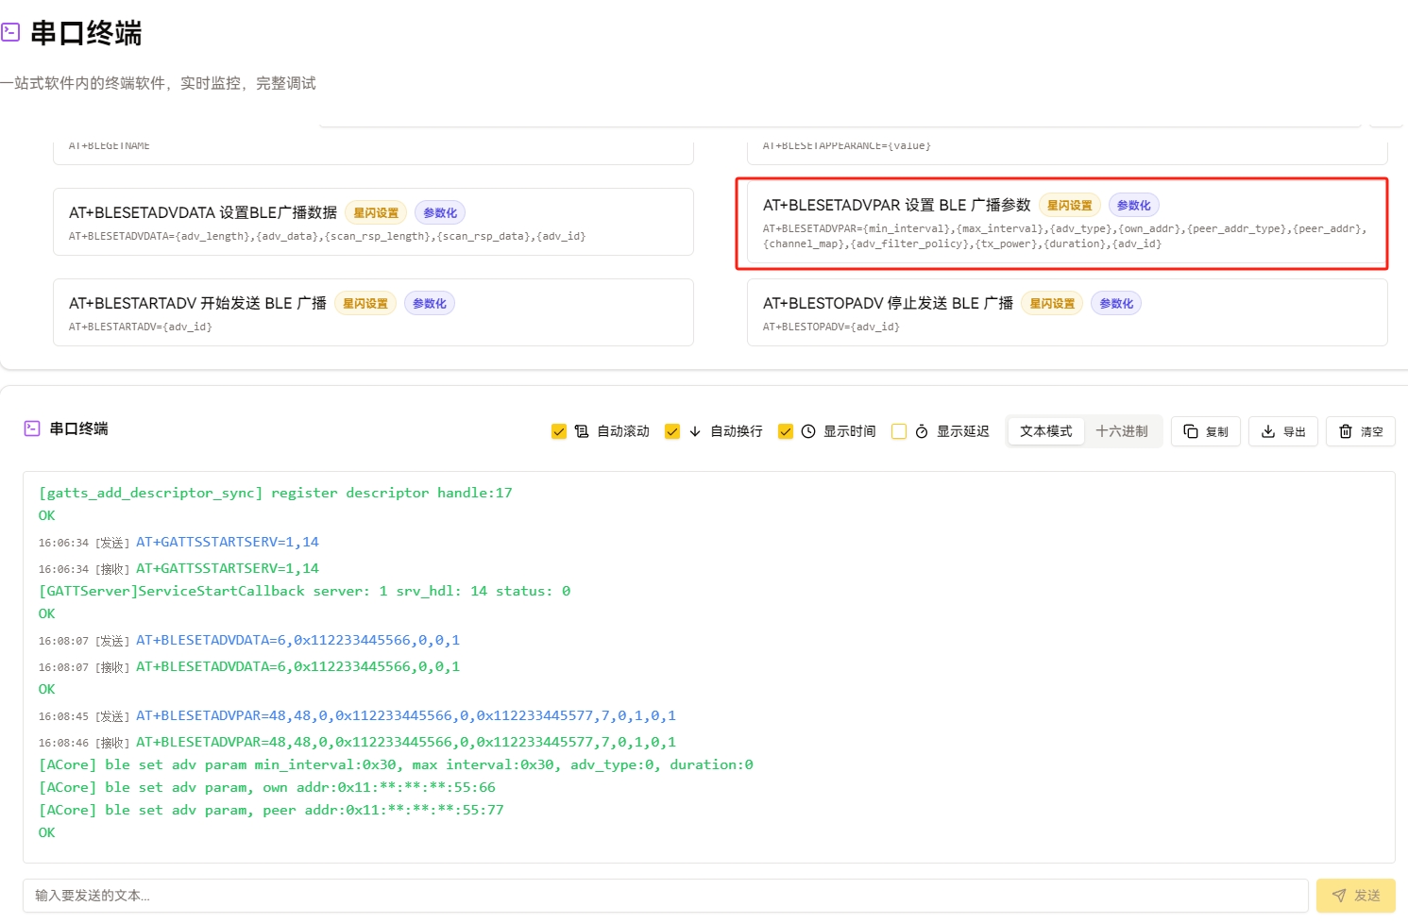This screenshot has height=923, width=1408.
Task: Click the 导出 export button
Action: click(1283, 431)
